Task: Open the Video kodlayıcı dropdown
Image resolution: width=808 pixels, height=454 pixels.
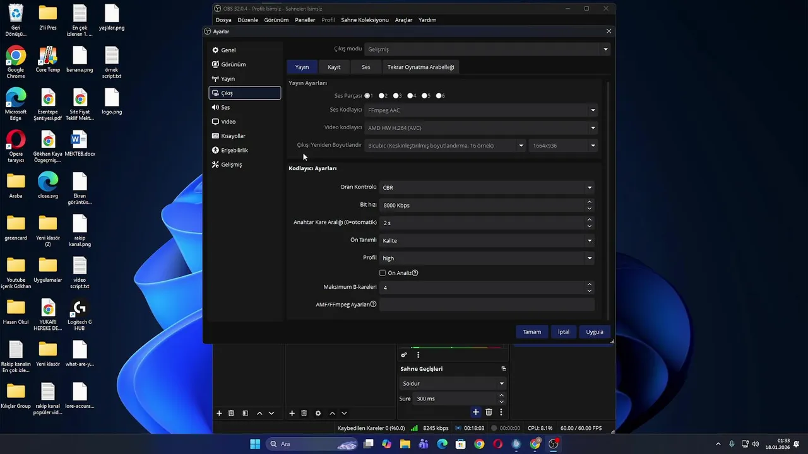Action: [x=481, y=128]
